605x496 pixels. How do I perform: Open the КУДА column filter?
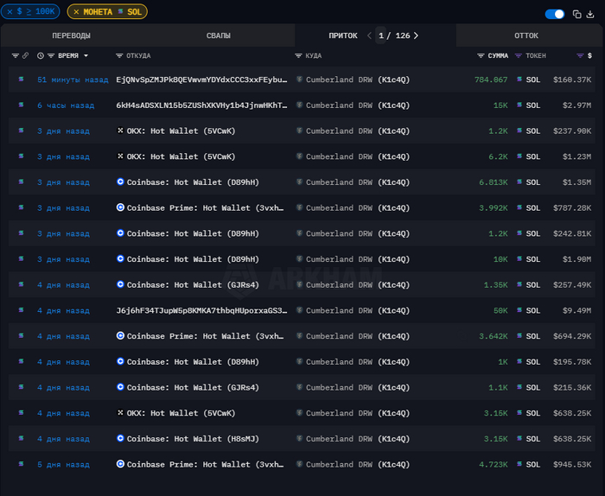299,55
